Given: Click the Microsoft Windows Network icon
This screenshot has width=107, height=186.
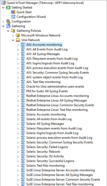Looking at the screenshot, I should coord(18,35).
